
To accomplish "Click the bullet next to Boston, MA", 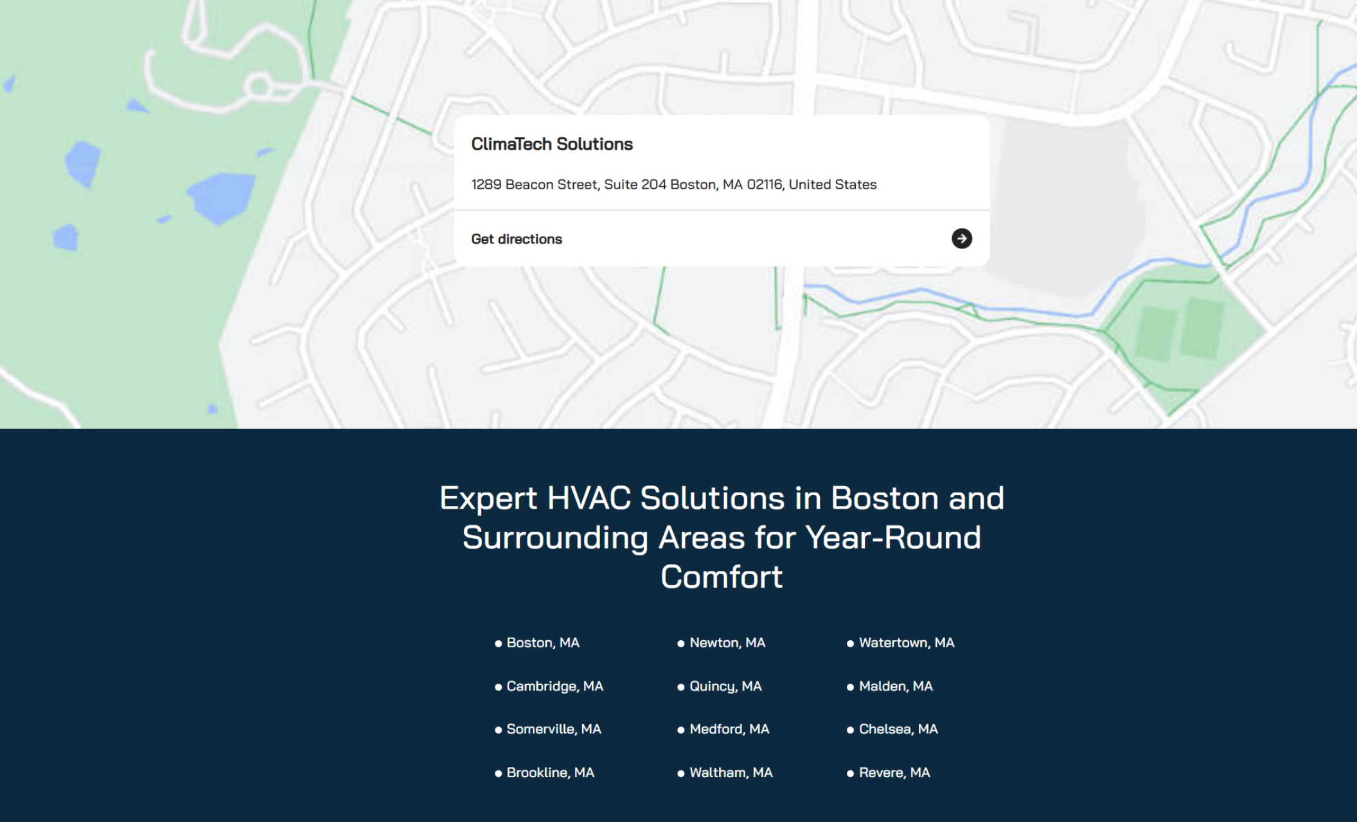I will coord(497,642).
